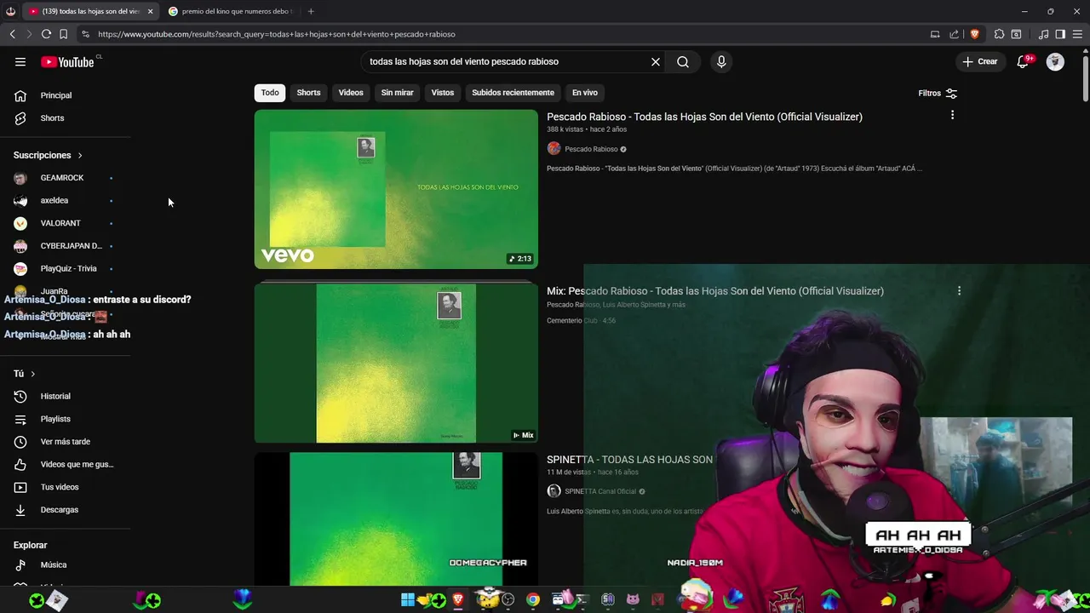The image size is (1090, 613).
Task: Open the Mix result title
Action: pos(715,291)
